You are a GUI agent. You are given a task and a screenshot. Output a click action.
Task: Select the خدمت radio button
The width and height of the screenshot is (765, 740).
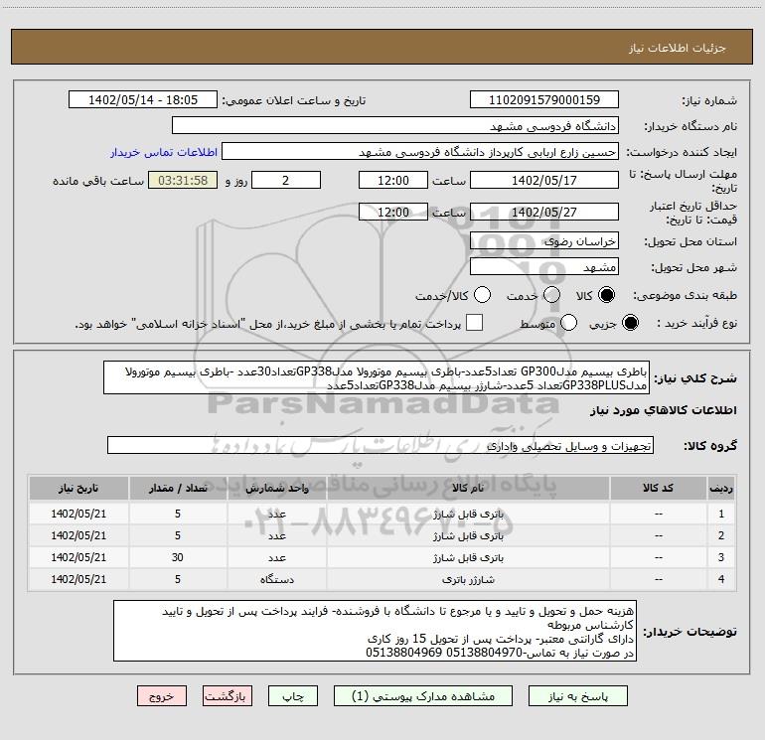[551, 295]
